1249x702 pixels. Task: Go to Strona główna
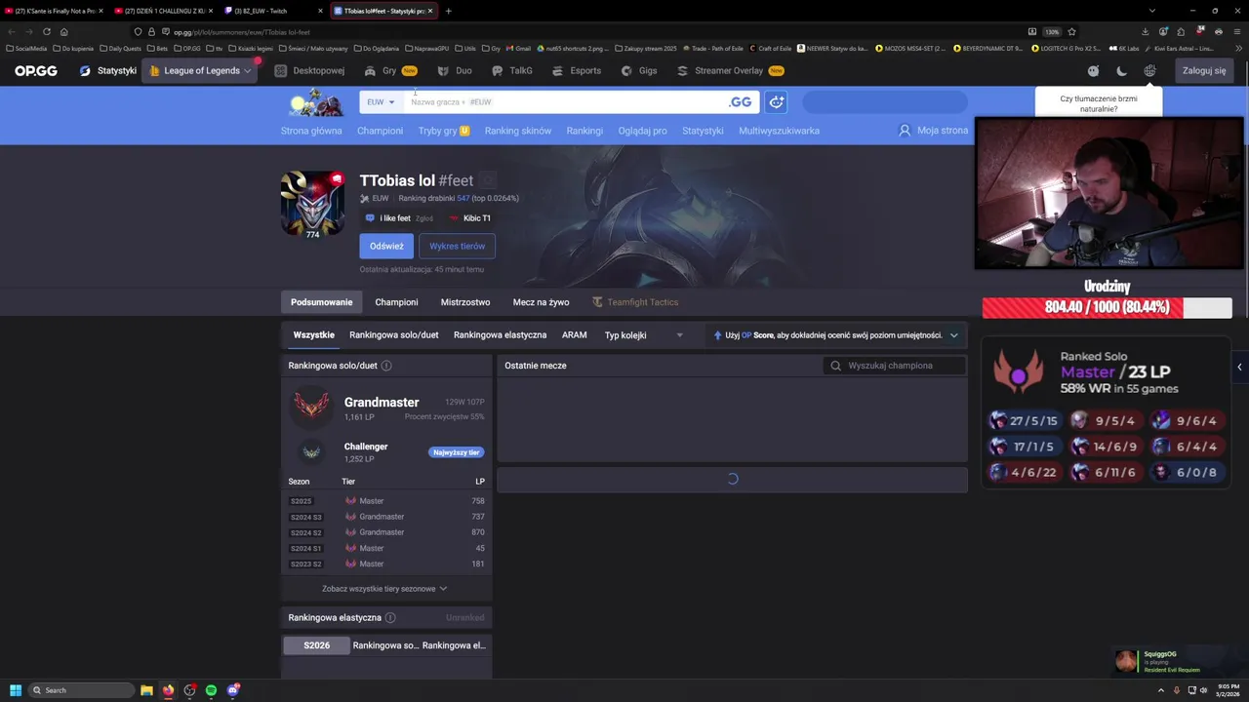tap(311, 131)
